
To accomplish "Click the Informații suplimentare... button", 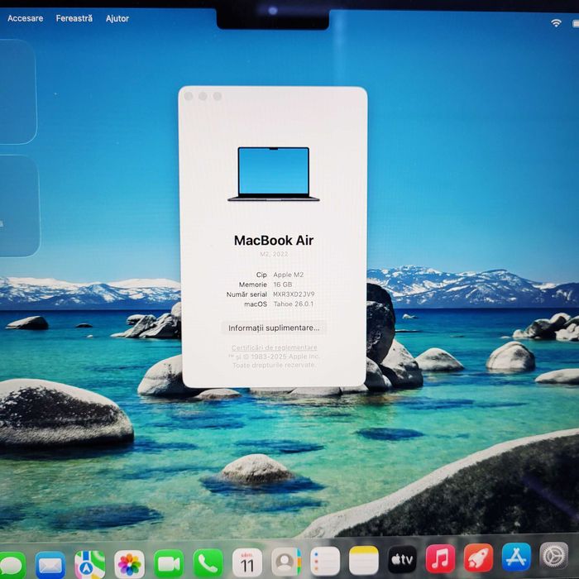I will tap(274, 328).
